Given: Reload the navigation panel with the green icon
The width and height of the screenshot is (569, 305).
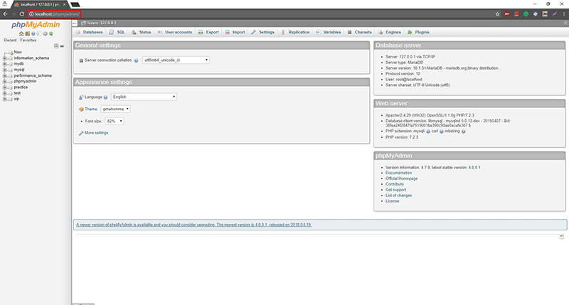Looking at the screenshot, I should (x=50, y=33).
